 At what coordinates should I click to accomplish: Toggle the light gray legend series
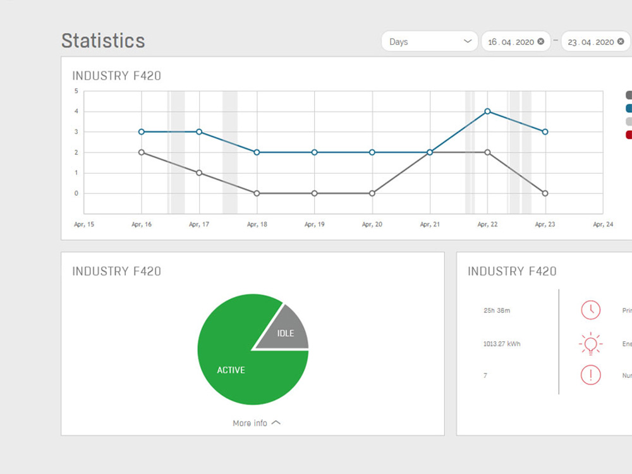(629, 121)
